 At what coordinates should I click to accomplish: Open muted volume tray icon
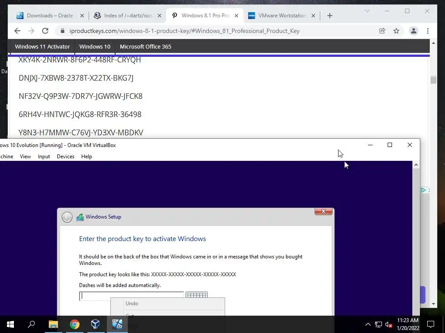coord(389,324)
